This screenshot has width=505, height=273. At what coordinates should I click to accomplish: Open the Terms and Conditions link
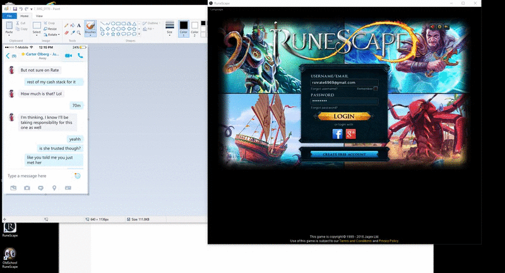pyautogui.click(x=355, y=241)
